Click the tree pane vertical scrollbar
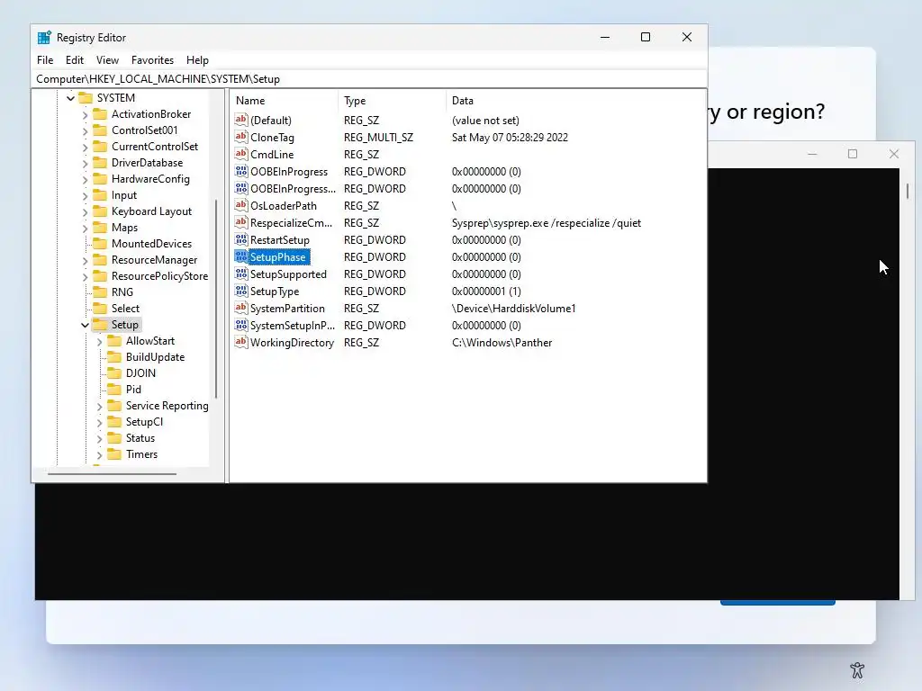 pyautogui.click(x=216, y=299)
